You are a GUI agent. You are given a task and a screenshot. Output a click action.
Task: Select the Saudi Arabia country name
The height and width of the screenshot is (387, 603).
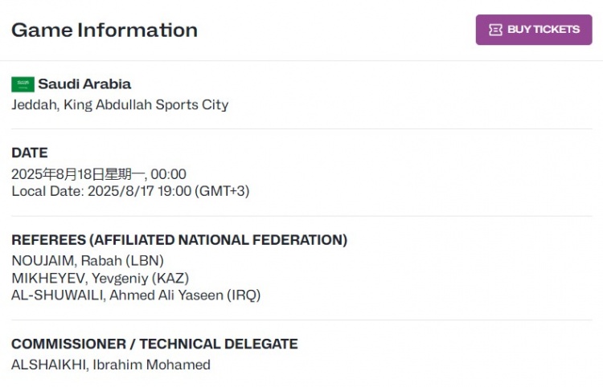point(84,84)
